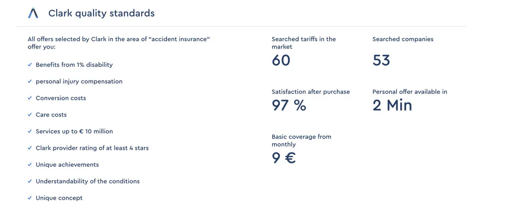This screenshot has width=524, height=220.
Task: Select the checkmark next to Unique achievements
Action: (30, 165)
